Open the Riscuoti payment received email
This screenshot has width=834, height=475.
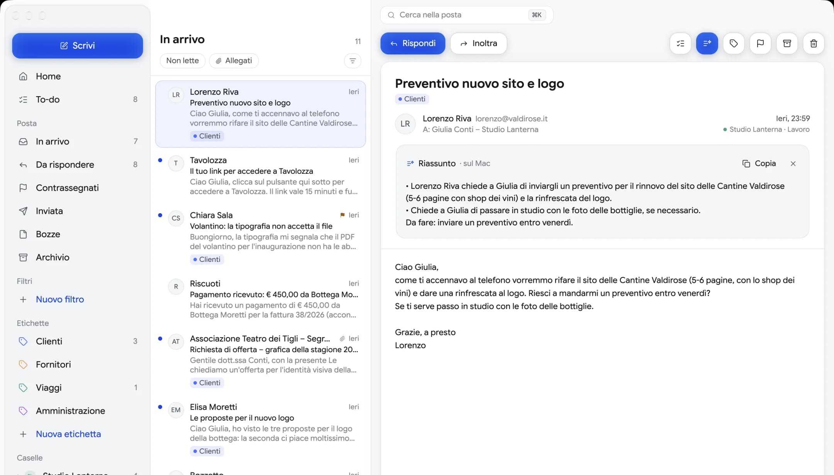(x=261, y=299)
